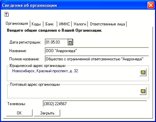Click address text Новосибирск, Красный проспект
156x122 pixels.
(45, 71)
